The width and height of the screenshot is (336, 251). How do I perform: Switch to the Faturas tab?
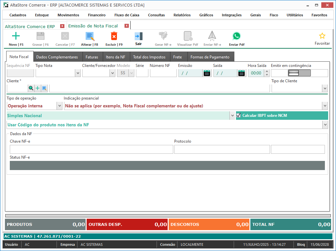(x=92, y=57)
